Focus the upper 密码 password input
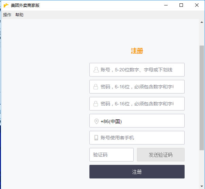 (141, 87)
